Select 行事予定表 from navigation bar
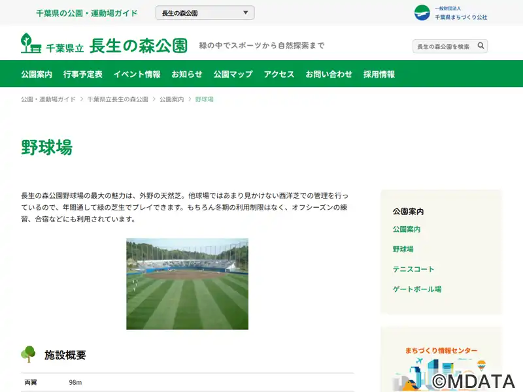 (x=83, y=74)
